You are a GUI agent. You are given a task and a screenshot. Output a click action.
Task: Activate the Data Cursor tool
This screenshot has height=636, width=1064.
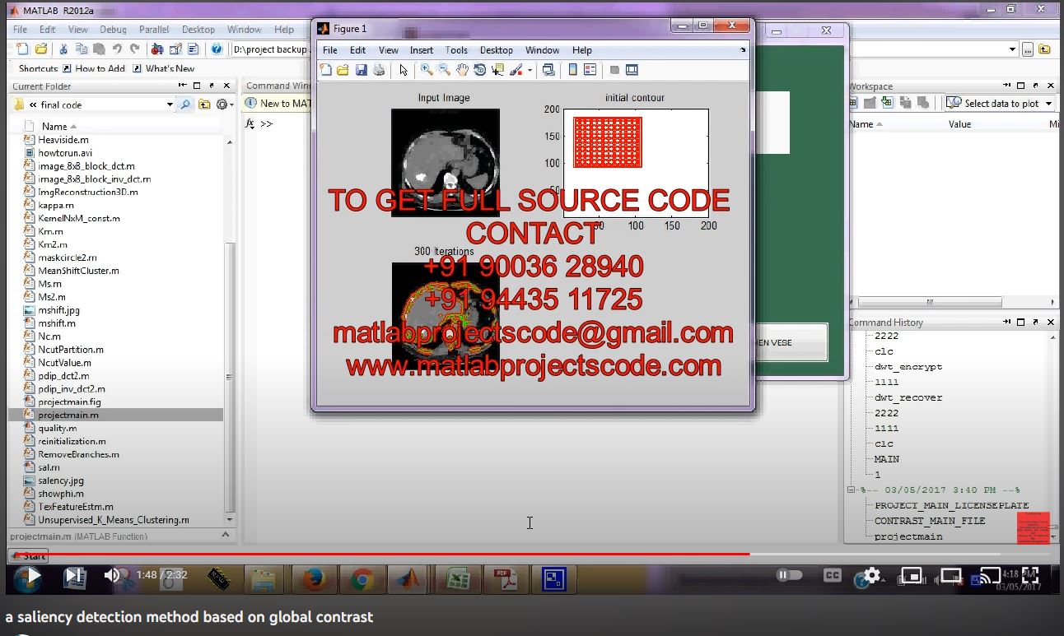point(497,71)
